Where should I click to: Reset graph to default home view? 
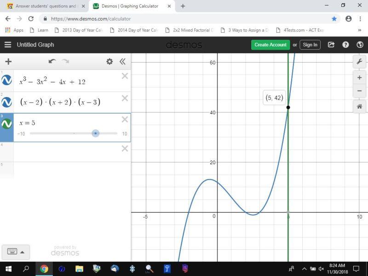(359, 106)
